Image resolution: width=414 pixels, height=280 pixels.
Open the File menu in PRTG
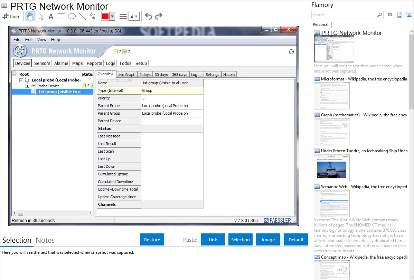point(17,40)
